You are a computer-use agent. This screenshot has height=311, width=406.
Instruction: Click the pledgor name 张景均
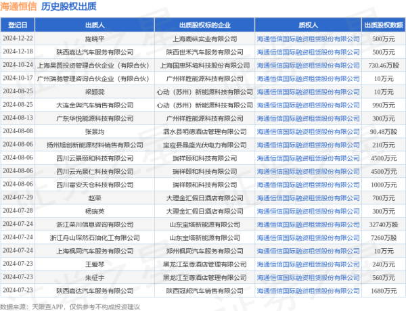click(x=95, y=132)
